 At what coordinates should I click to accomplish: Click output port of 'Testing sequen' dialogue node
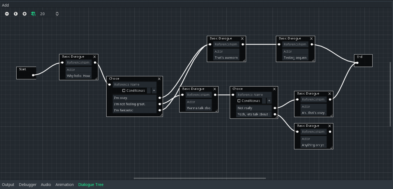[x=312, y=44]
